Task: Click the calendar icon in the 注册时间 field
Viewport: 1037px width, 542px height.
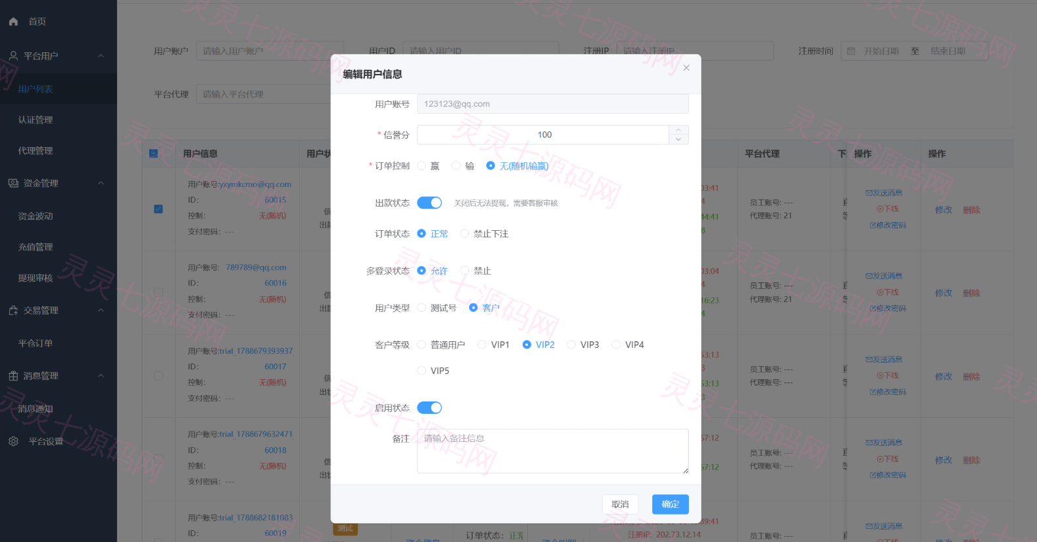Action: [x=851, y=51]
